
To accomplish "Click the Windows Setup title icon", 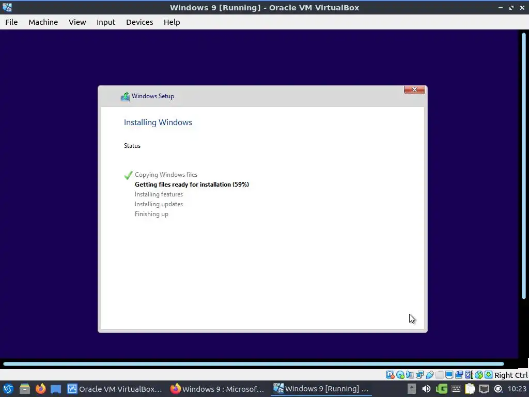I will [x=125, y=97].
